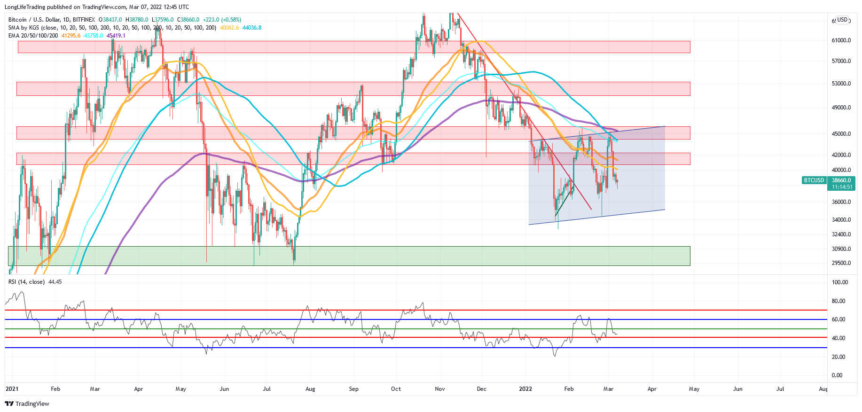862x412 pixels.
Task: Click the 2021 label on time axis
Action: click(x=12, y=389)
